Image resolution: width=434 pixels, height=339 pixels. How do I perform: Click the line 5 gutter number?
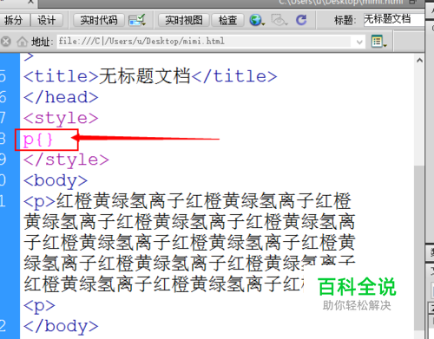coord(3,76)
